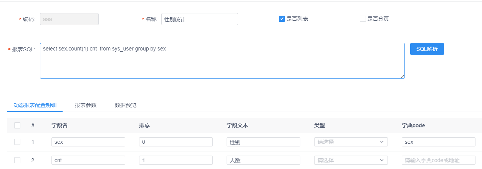Open the 类型 dropdown for cnt row
Viewport: 482px width, 169px height.
351,160
